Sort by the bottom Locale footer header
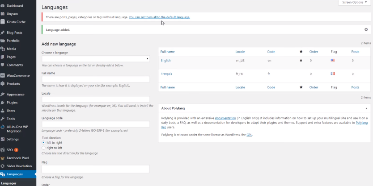The image size is (373, 186). 240,87
